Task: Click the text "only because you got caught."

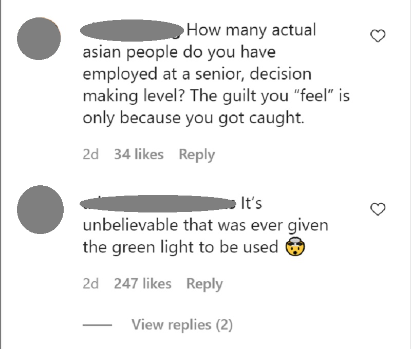Action: click(x=194, y=118)
